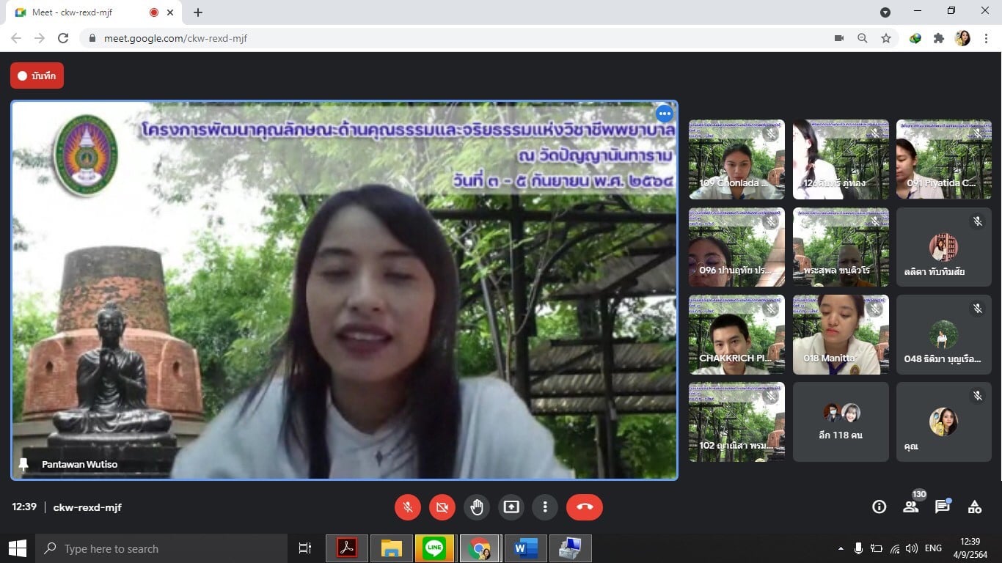
Task: Click the CHAKKRICH participant thumbnail
Action: tap(736, 334)
